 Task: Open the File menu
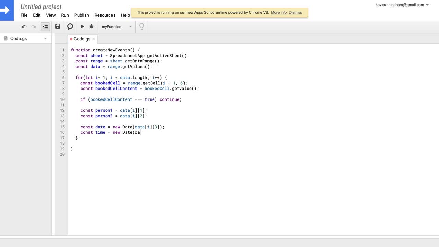click(x=24, y=15)
